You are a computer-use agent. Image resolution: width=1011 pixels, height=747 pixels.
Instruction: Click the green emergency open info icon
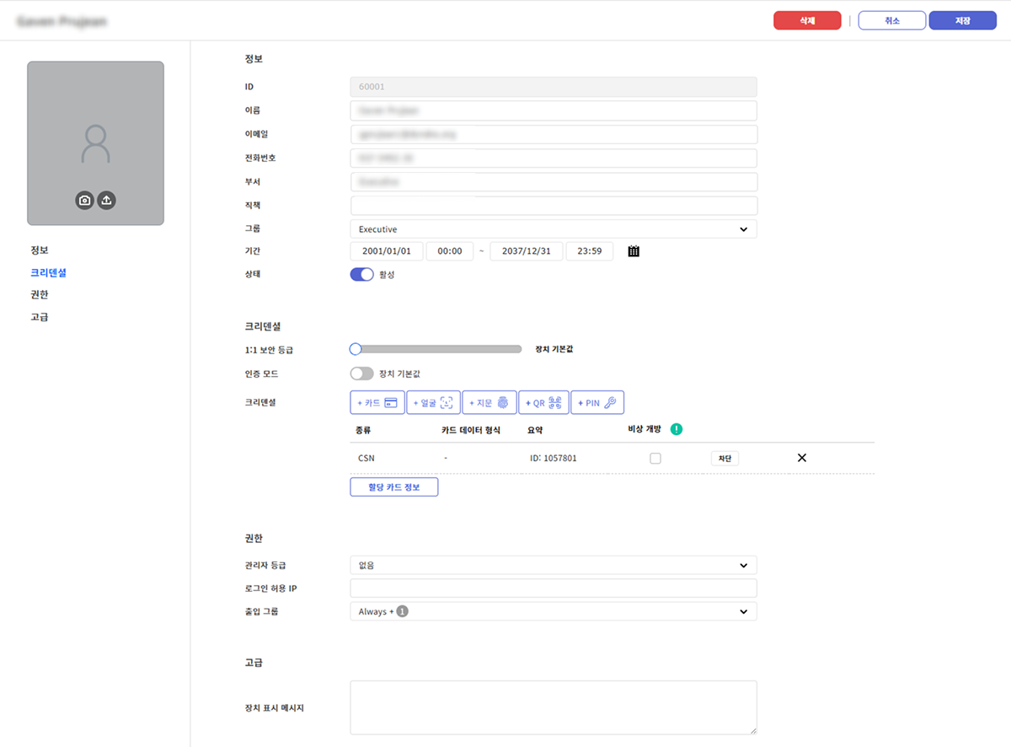tap(676, 429)
